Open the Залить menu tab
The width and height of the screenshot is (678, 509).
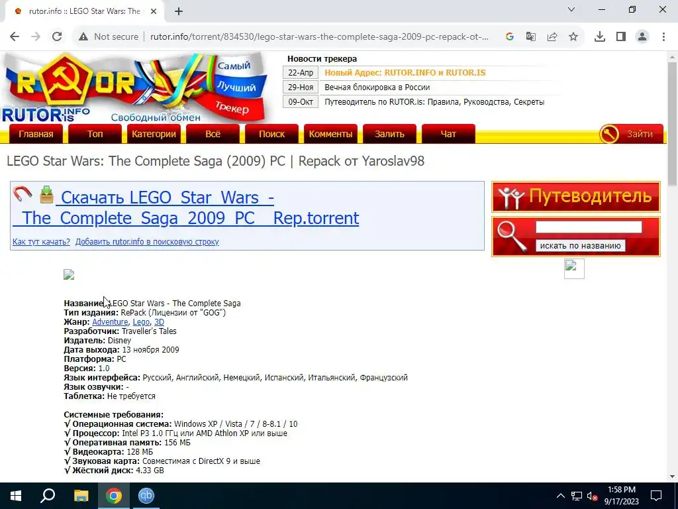point(389,134)
